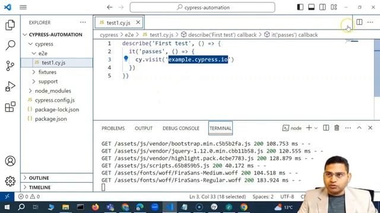380x213 pixels.
Task: Click e2e in the breadcrumb path
Action: point(129,35)
